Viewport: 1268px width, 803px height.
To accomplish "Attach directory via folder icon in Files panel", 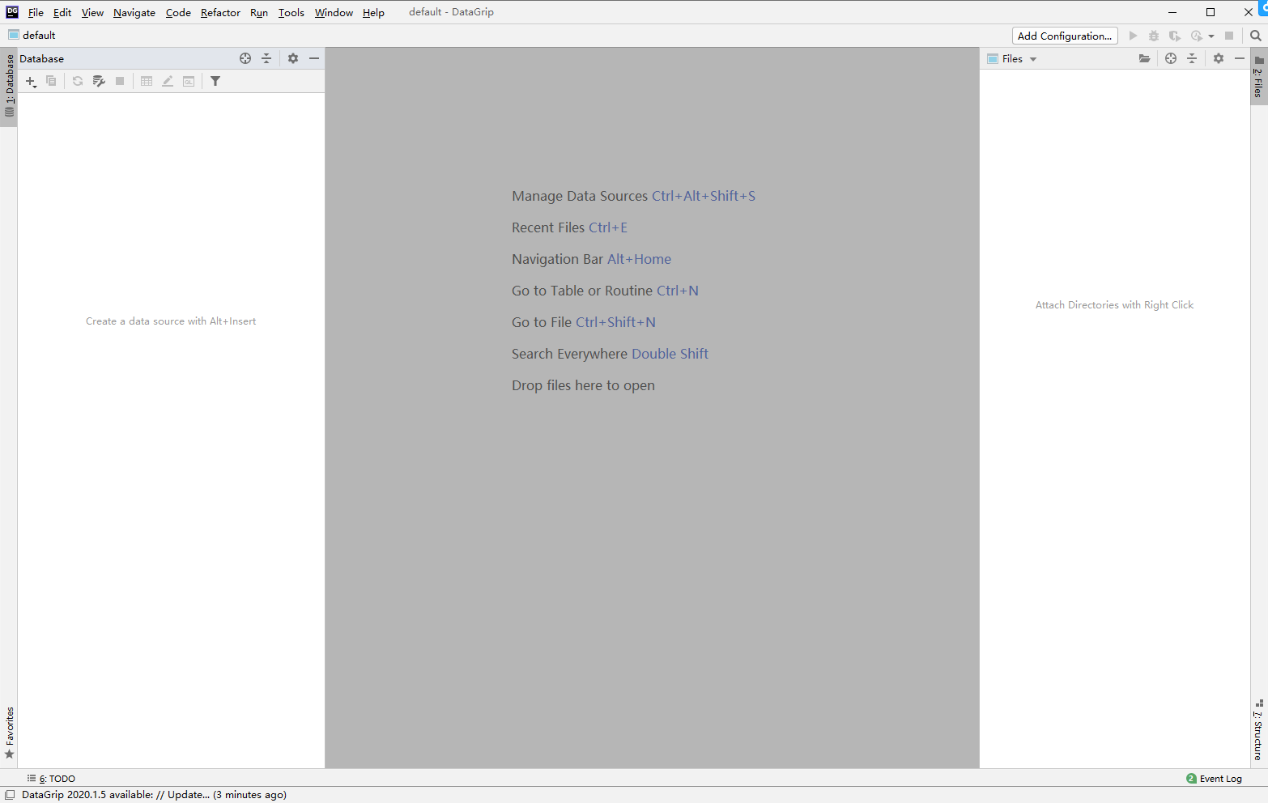I will pyautogui.click(x=1144, y=58).
